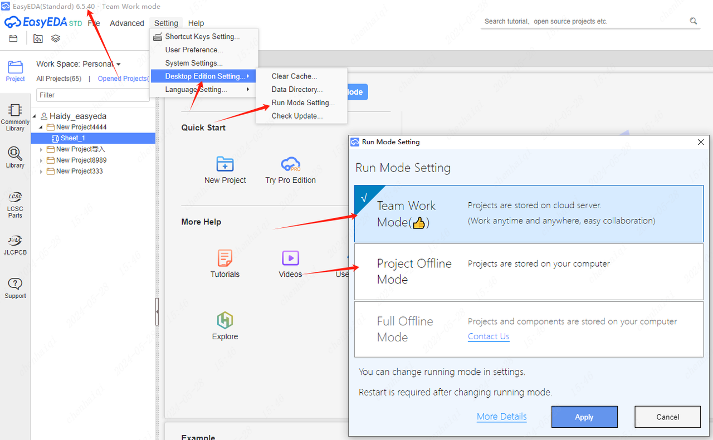Close the Run Mode Setting dialog
Image resolution: width=713 pixels, height=440 pixels.
pos(701,142)
